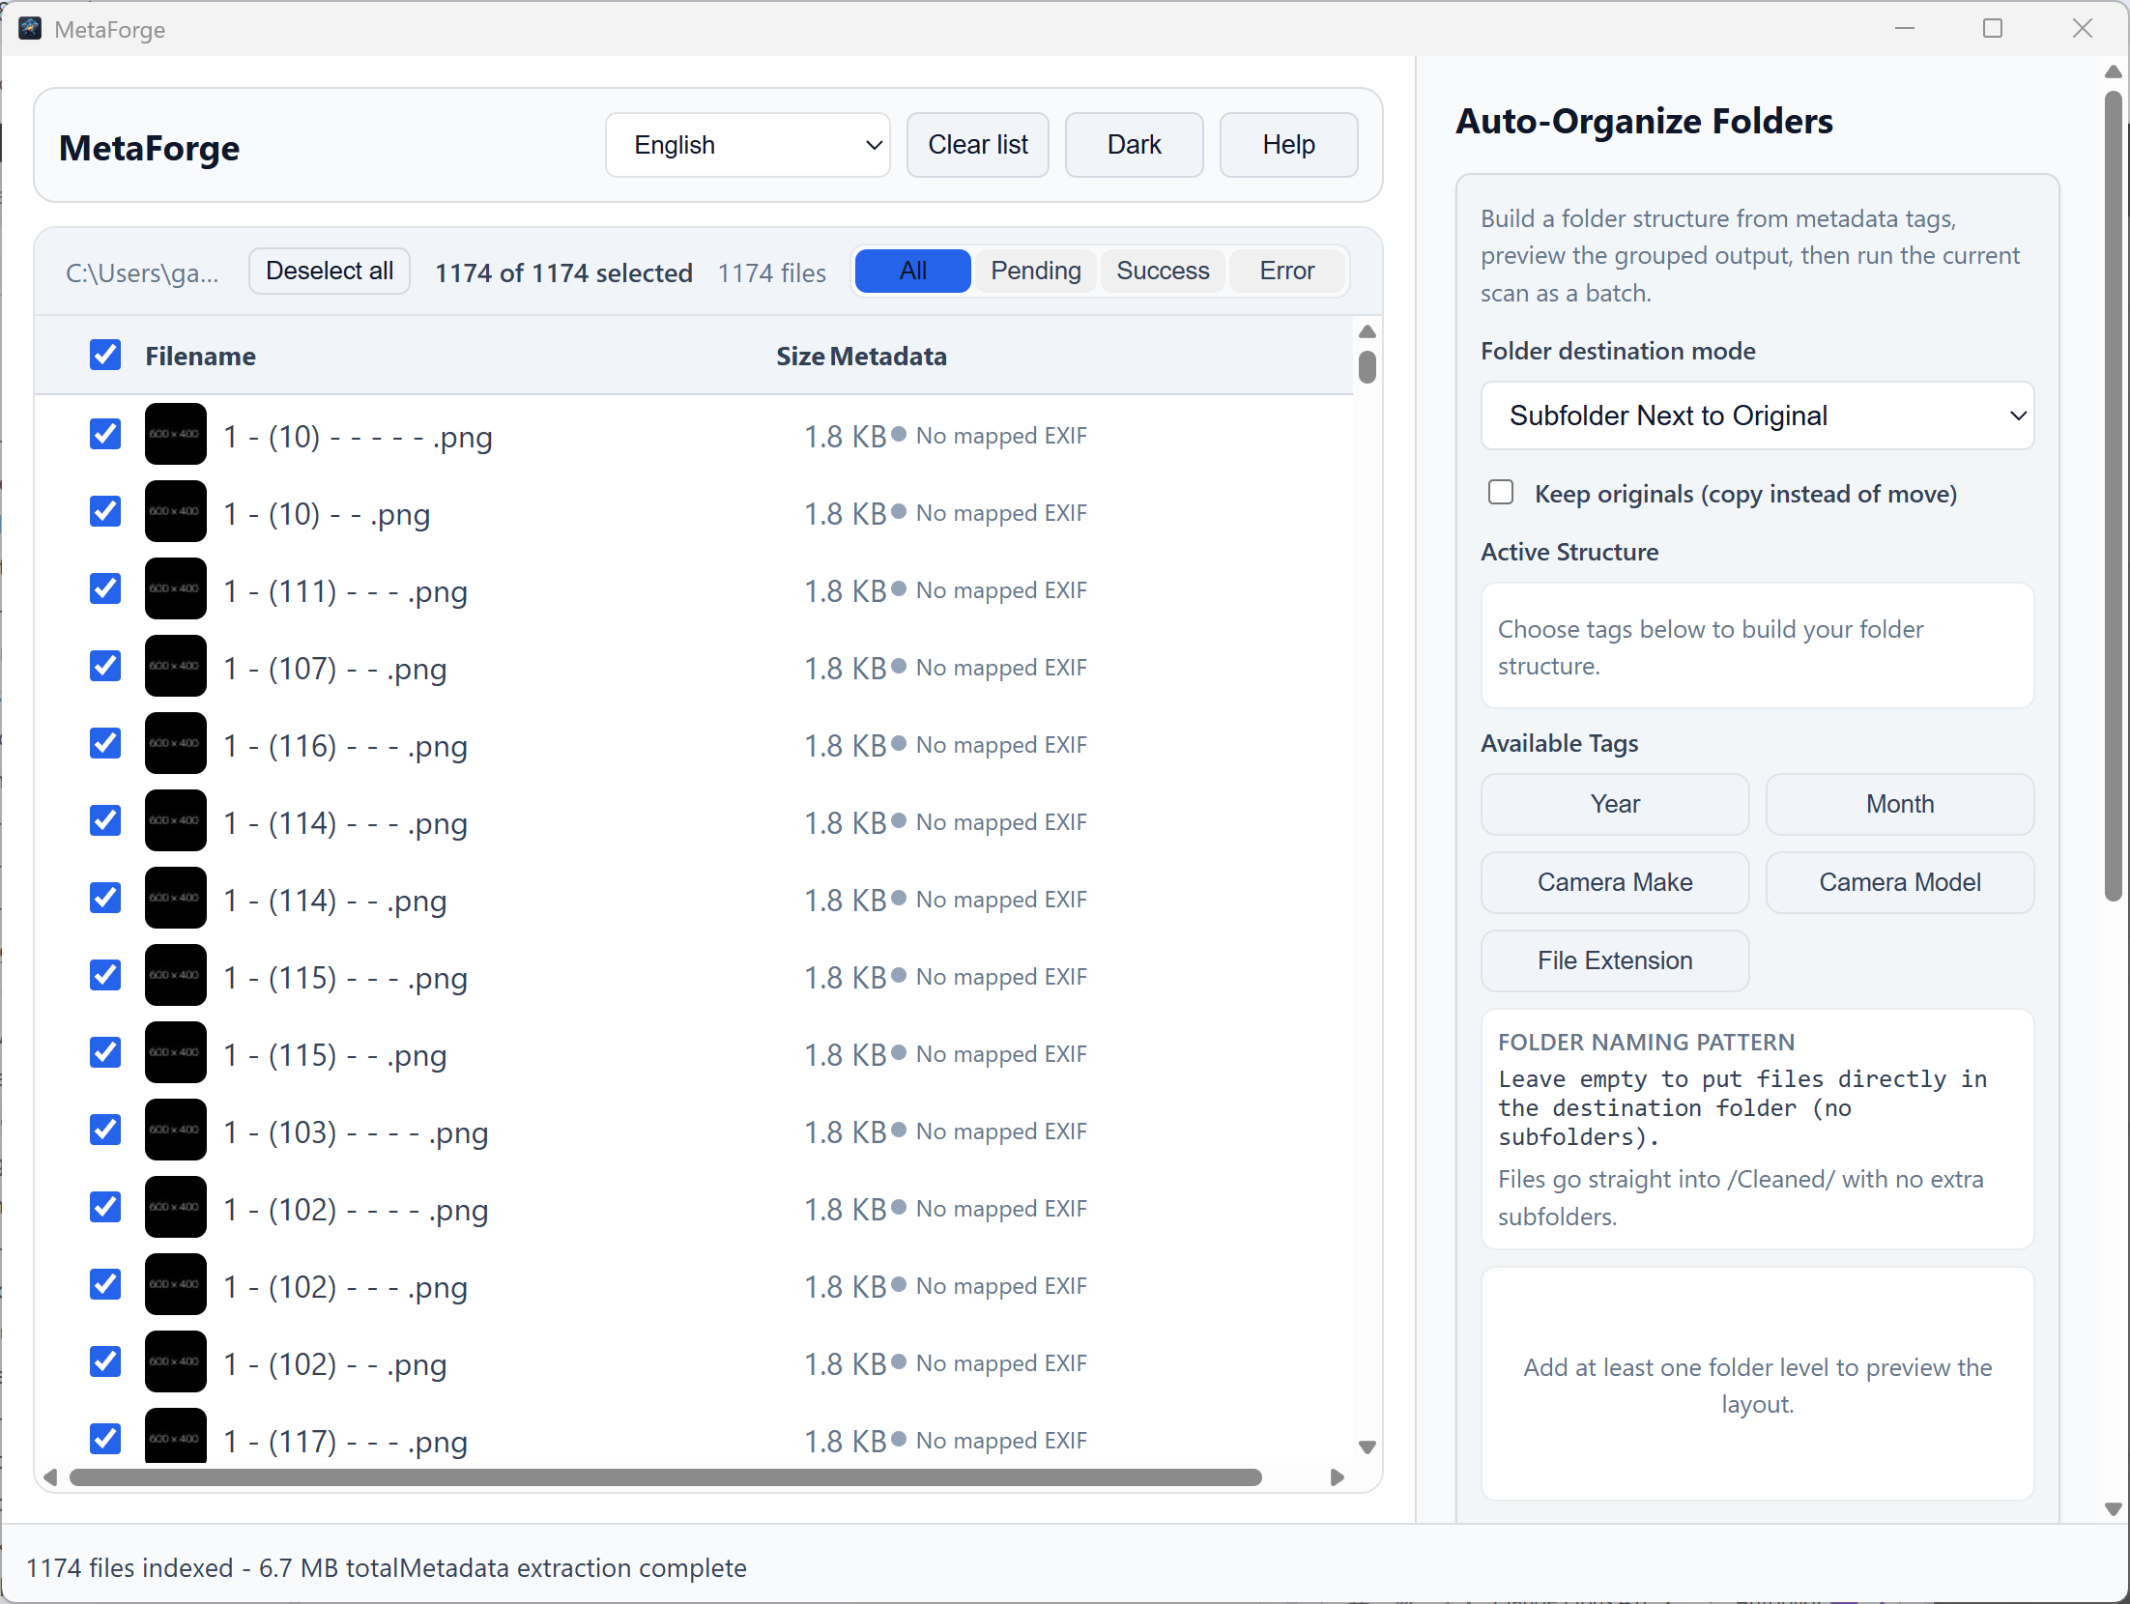Open the Folder destination mode dropdown
This screenshot has height=1604, width=2130.
[1757, 415]
